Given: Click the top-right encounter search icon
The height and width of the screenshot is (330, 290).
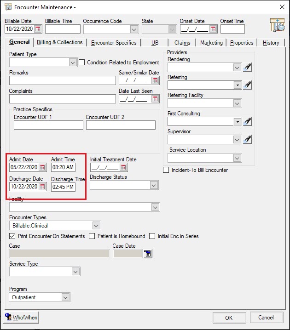Looking at the screenshot, I should (x=278, y=26).
